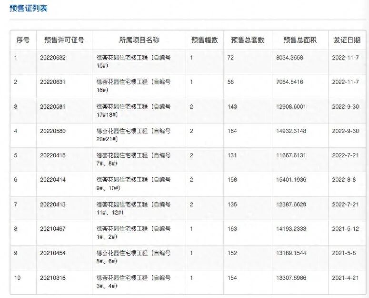This screenshot has height=298, width=369.
Task: Click total units value 56
Action: pyautogui.click(x=230, y=82)
